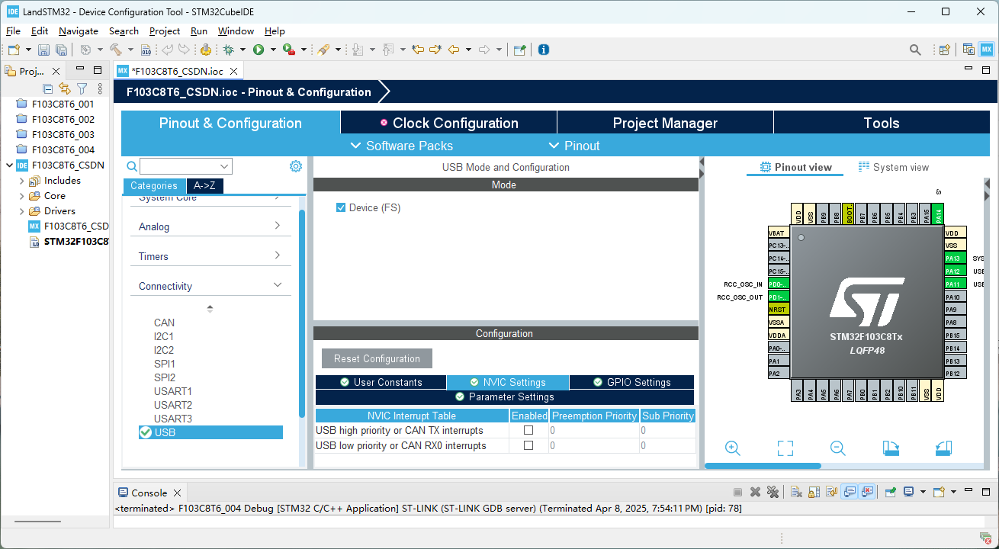Open the Software Packs dropdown

[x=401, y=146]
